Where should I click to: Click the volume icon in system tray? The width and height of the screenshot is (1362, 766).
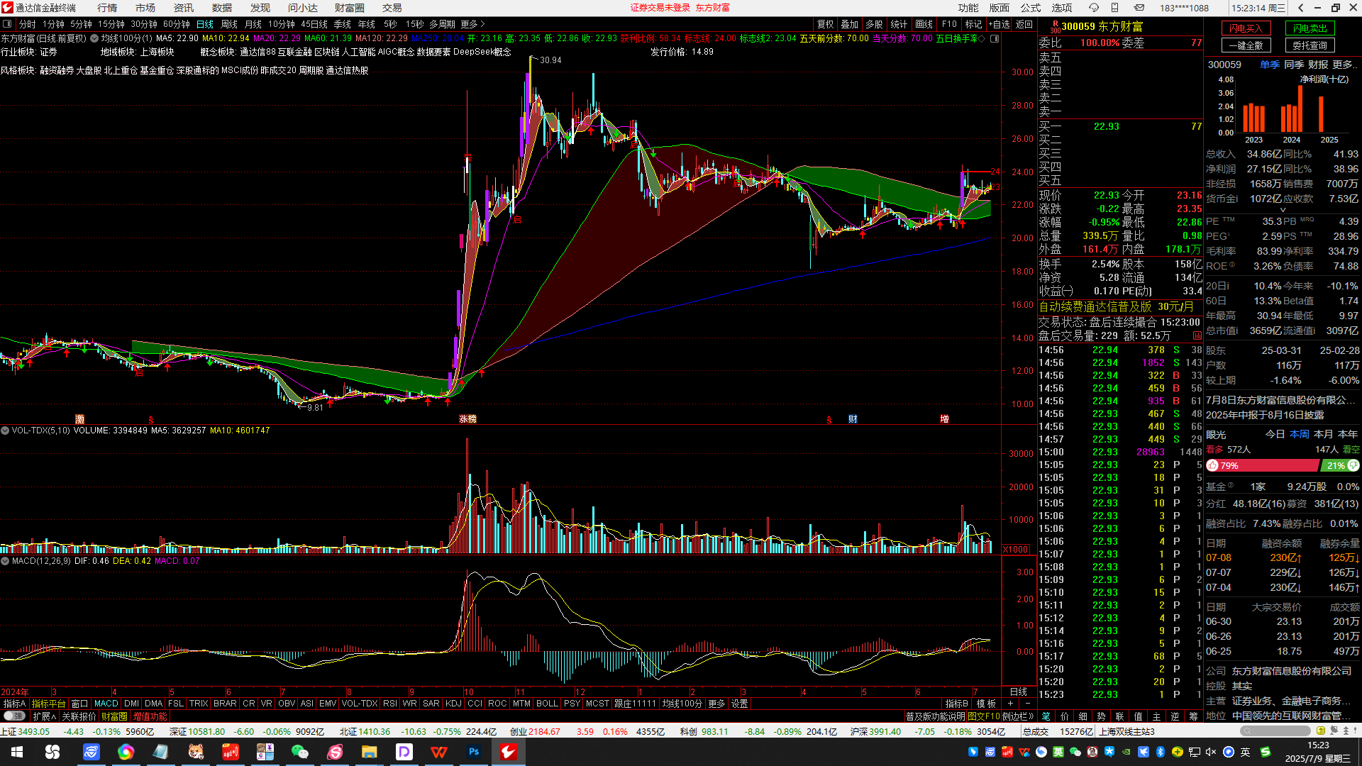pos(1210,752)
